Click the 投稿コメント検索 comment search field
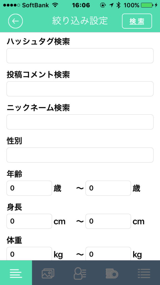The height and width of the screenshot is (285, 160). click(80, 89)
